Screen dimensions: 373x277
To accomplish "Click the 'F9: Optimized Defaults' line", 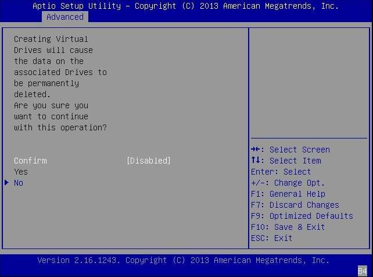I will point(302,216).
